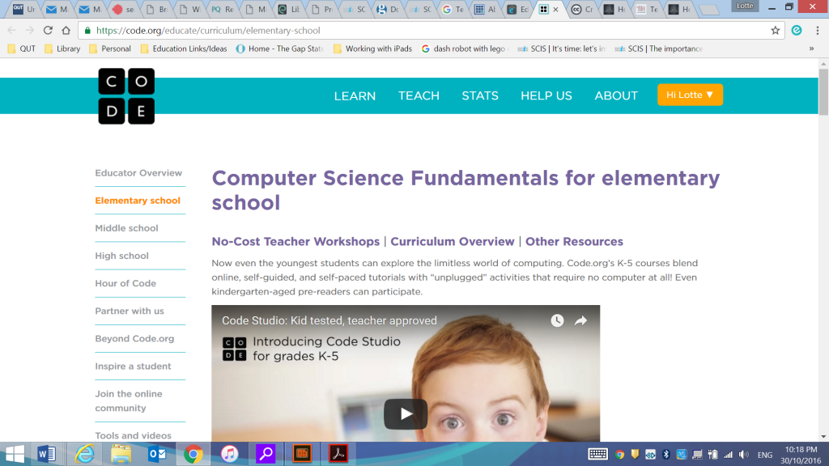Jump to Other Resources link

[574, 241]
